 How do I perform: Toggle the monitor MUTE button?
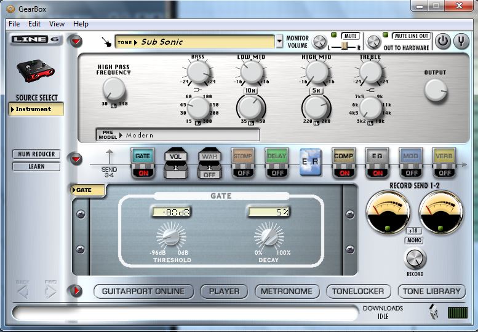[351, 36]
